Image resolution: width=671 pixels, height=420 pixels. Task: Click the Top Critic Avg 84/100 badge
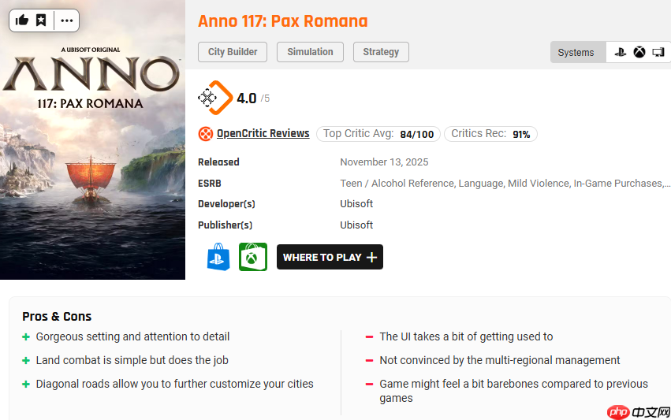[x=378, y=134]
